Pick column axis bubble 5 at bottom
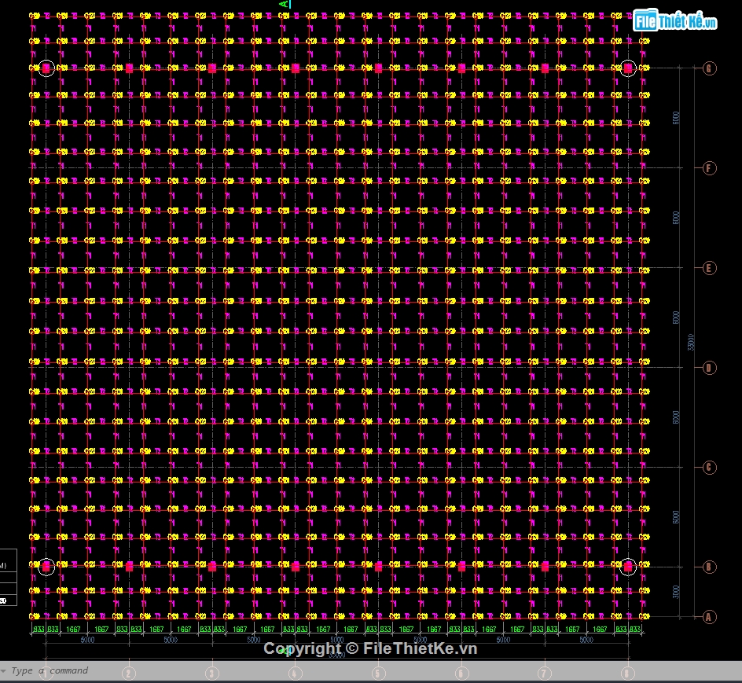742x683 pixels. coord(378,673)
